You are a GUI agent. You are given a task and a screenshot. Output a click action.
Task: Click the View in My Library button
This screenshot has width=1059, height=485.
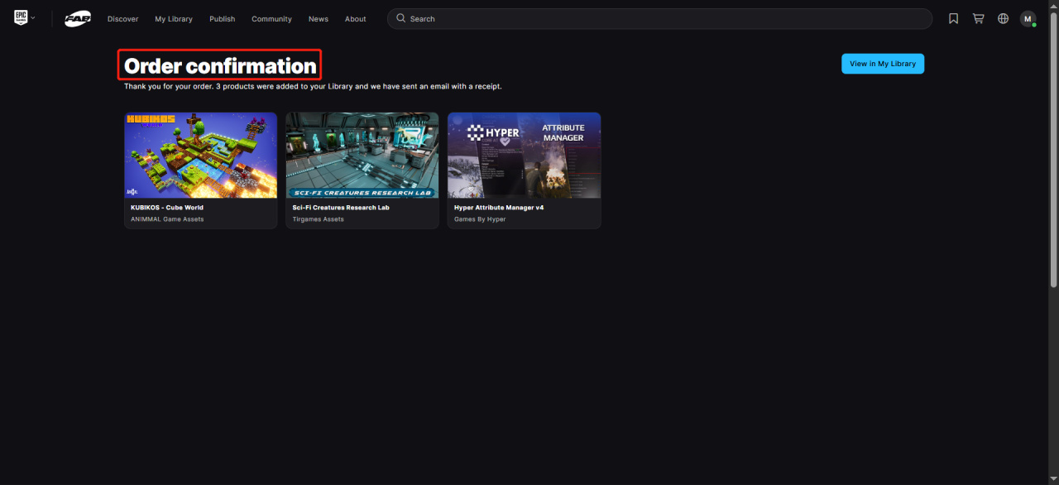(x=883, y=64)
